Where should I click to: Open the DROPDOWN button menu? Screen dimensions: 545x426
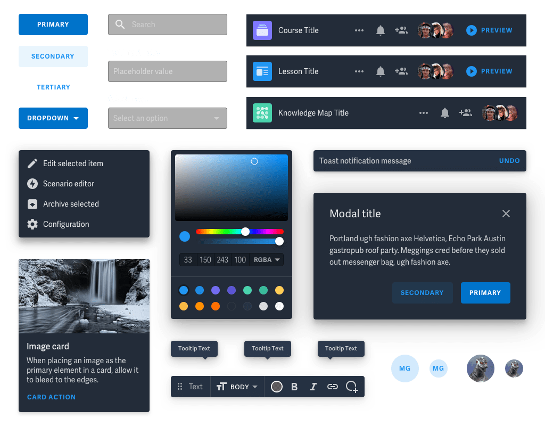(x=53, y=118)
